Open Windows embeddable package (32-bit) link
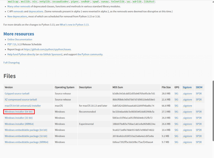 pos(26,136)
